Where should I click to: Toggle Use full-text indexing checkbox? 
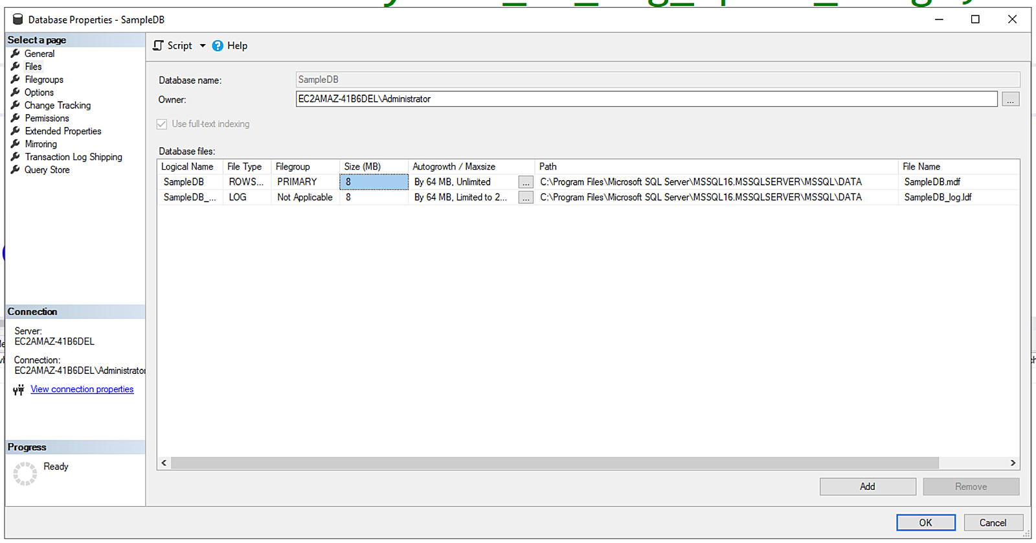[x=162, y=124]
